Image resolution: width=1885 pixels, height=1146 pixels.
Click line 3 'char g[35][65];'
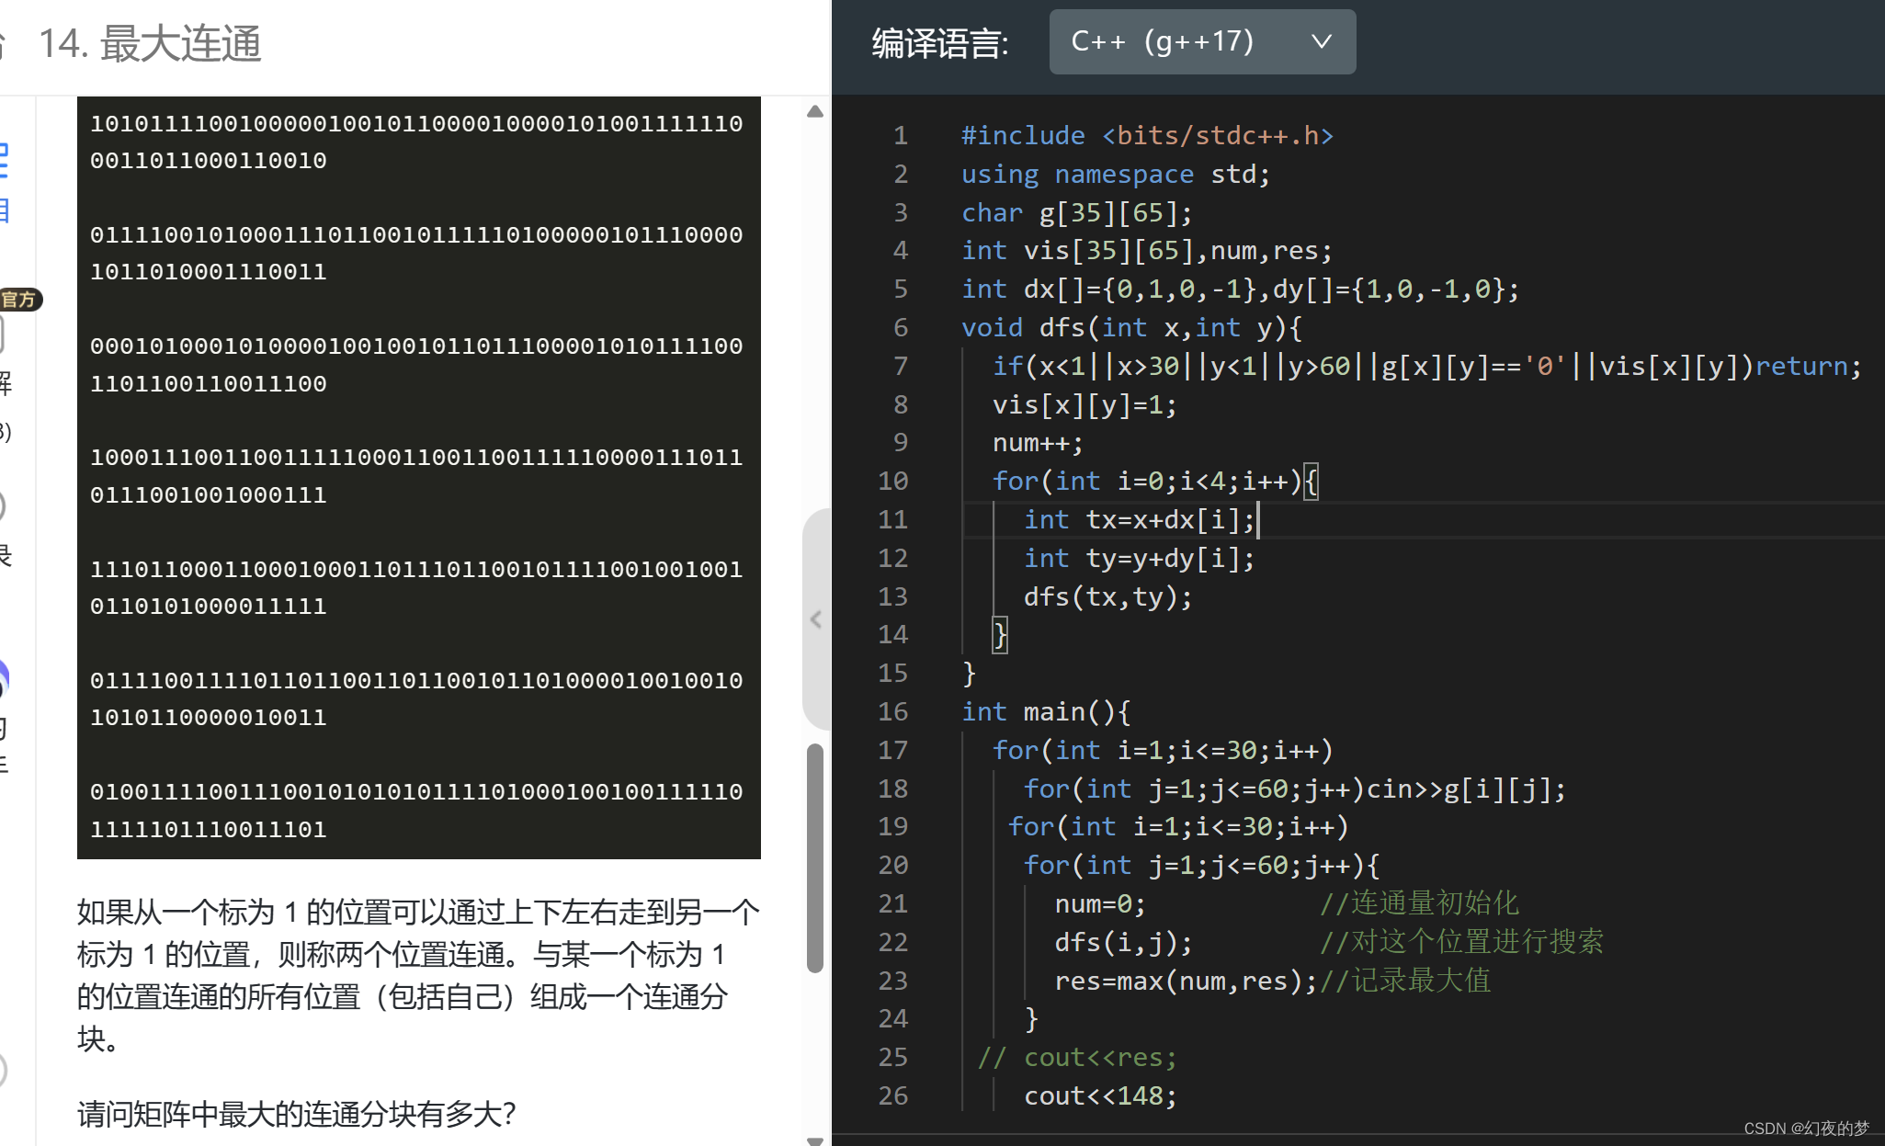pyautogui.click(x=1077, y=213)
